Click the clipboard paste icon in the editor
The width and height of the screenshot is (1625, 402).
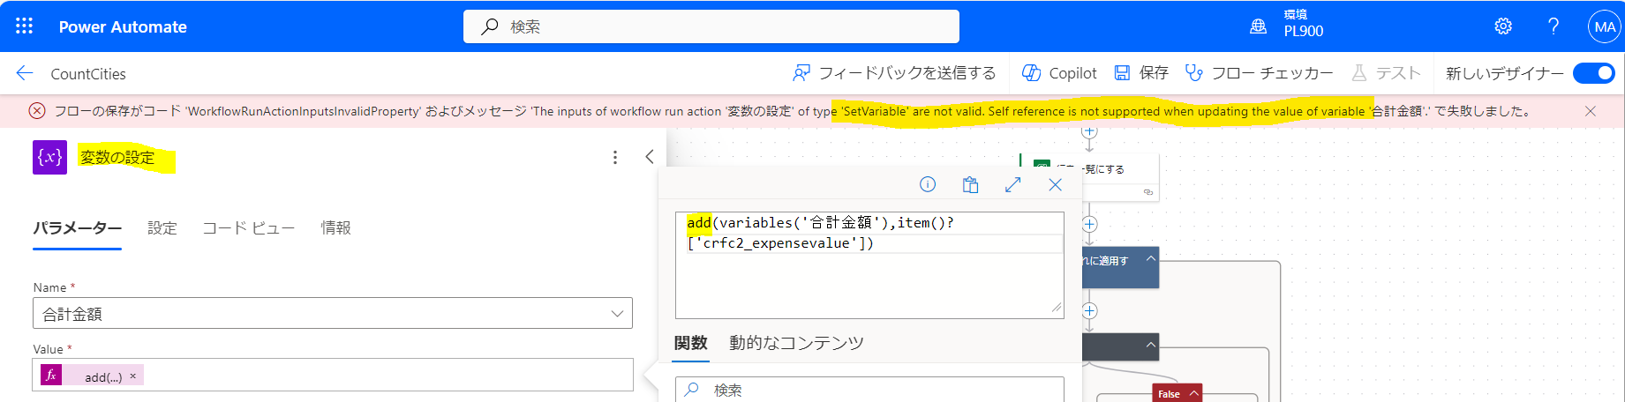pos(970,184)
